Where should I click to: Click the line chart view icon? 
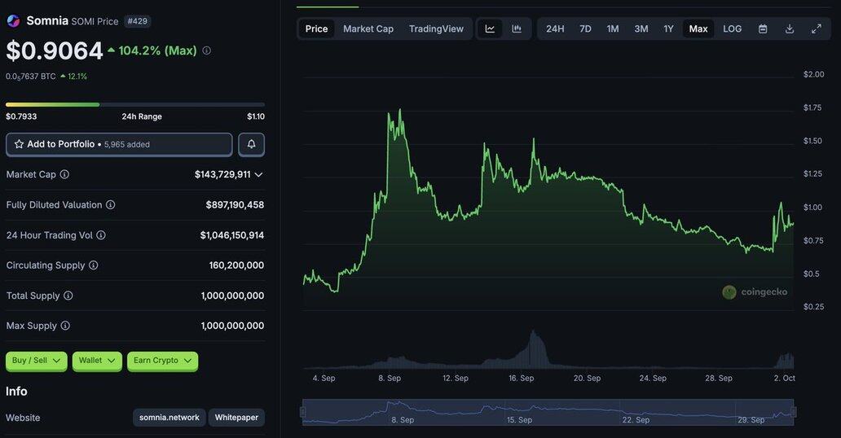[490, 28]
